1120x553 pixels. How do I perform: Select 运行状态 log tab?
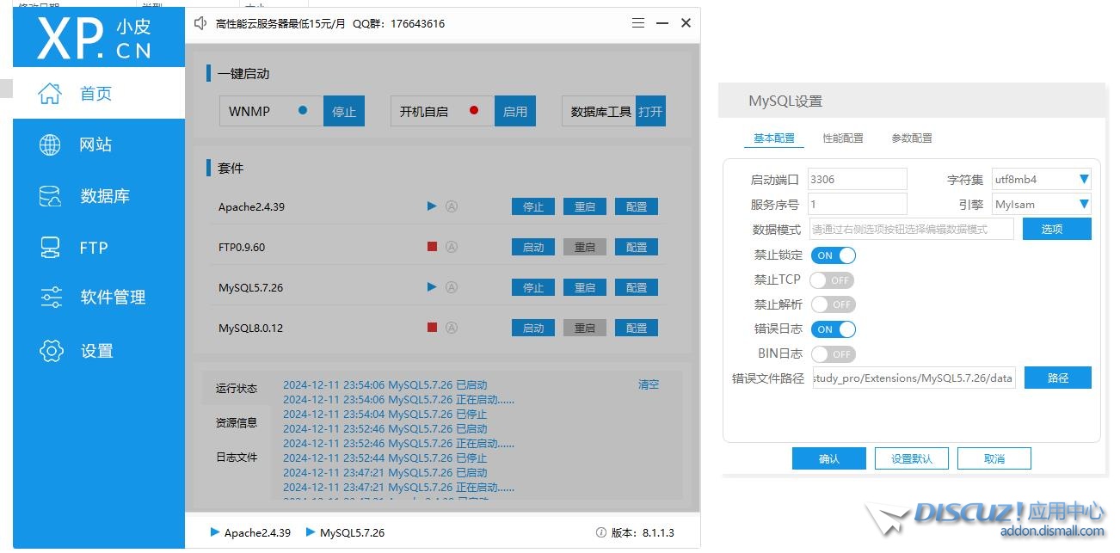[237, 389]
